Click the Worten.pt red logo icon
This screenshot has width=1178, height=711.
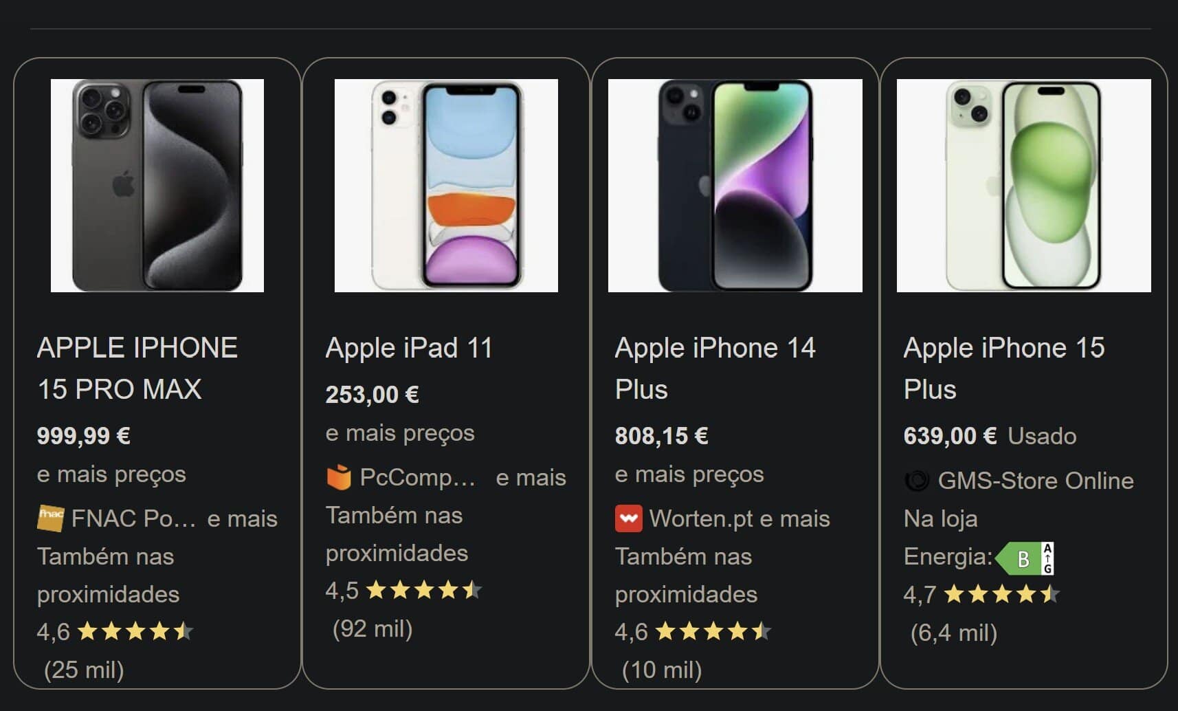(628, 518)
